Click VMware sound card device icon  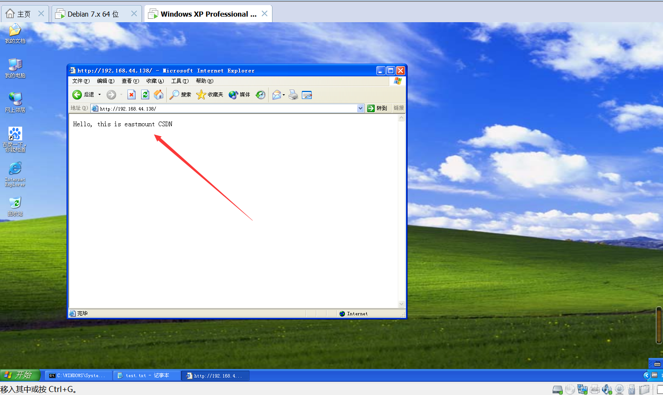(x=607, y=389)
